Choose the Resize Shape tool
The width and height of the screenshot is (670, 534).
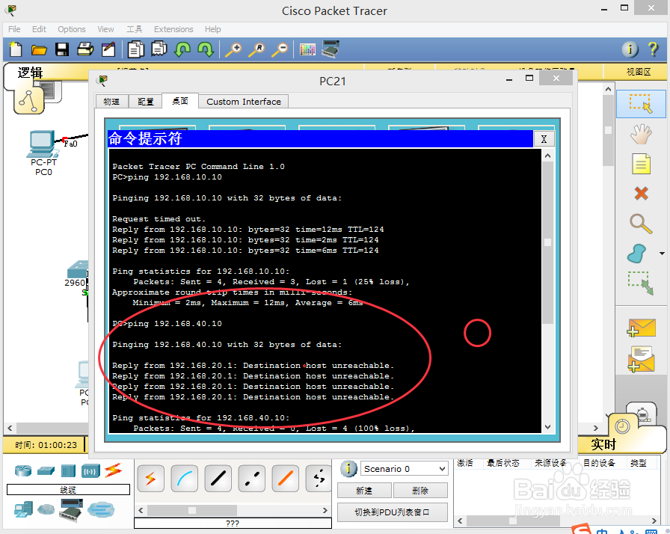[x=641, y=283]
